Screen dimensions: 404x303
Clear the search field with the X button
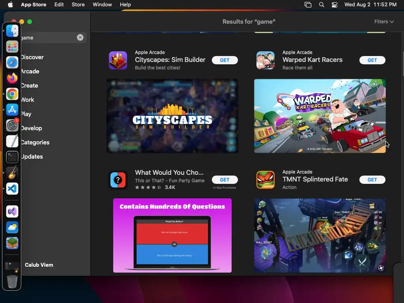[x=80, y=37]
